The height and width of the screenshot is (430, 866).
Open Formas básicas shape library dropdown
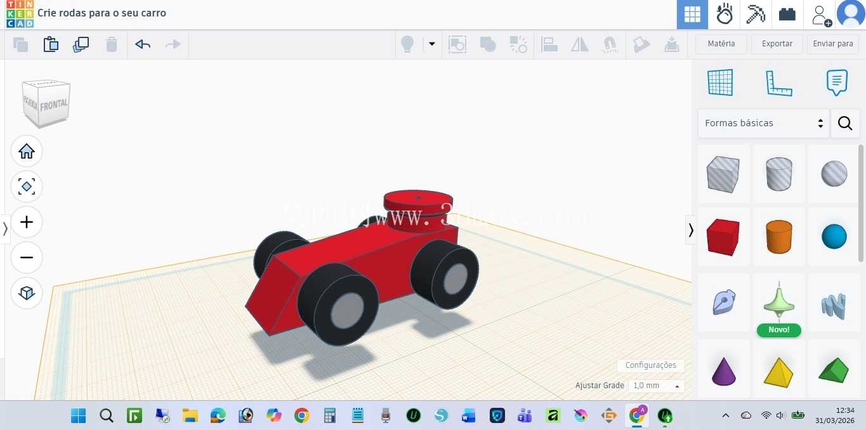click(764, 123)
